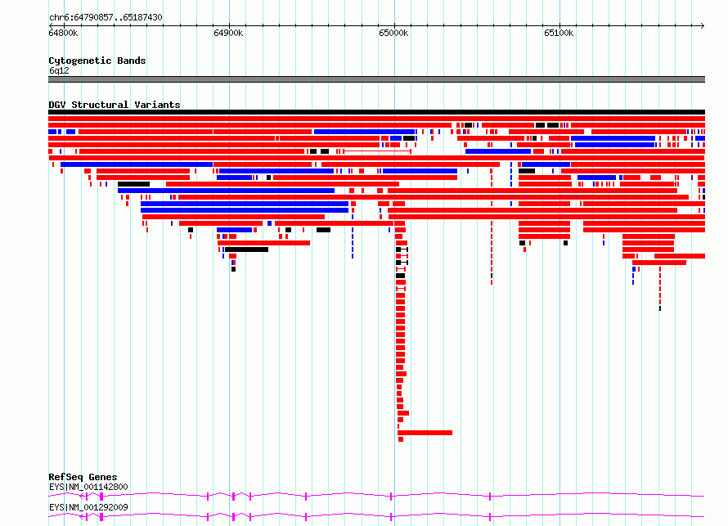Click the red variant bar beneath blue 64900k bar
Screen dimensions: 728x526
point(263,243)
